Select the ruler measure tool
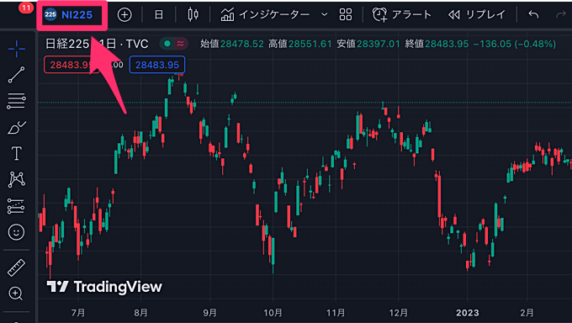 pos(17,267)
